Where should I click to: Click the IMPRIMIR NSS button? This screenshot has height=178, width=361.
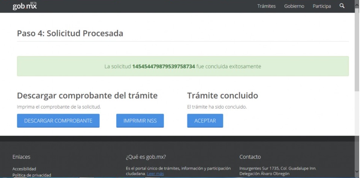tap(140, 121)
